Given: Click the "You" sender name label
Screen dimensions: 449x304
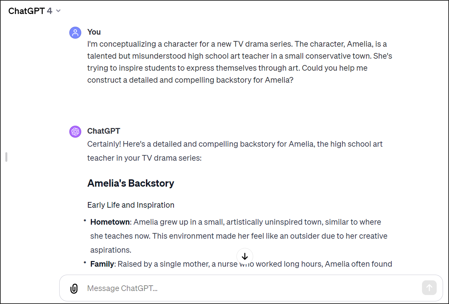Looking at the screenshot, I should click(94, 32).
